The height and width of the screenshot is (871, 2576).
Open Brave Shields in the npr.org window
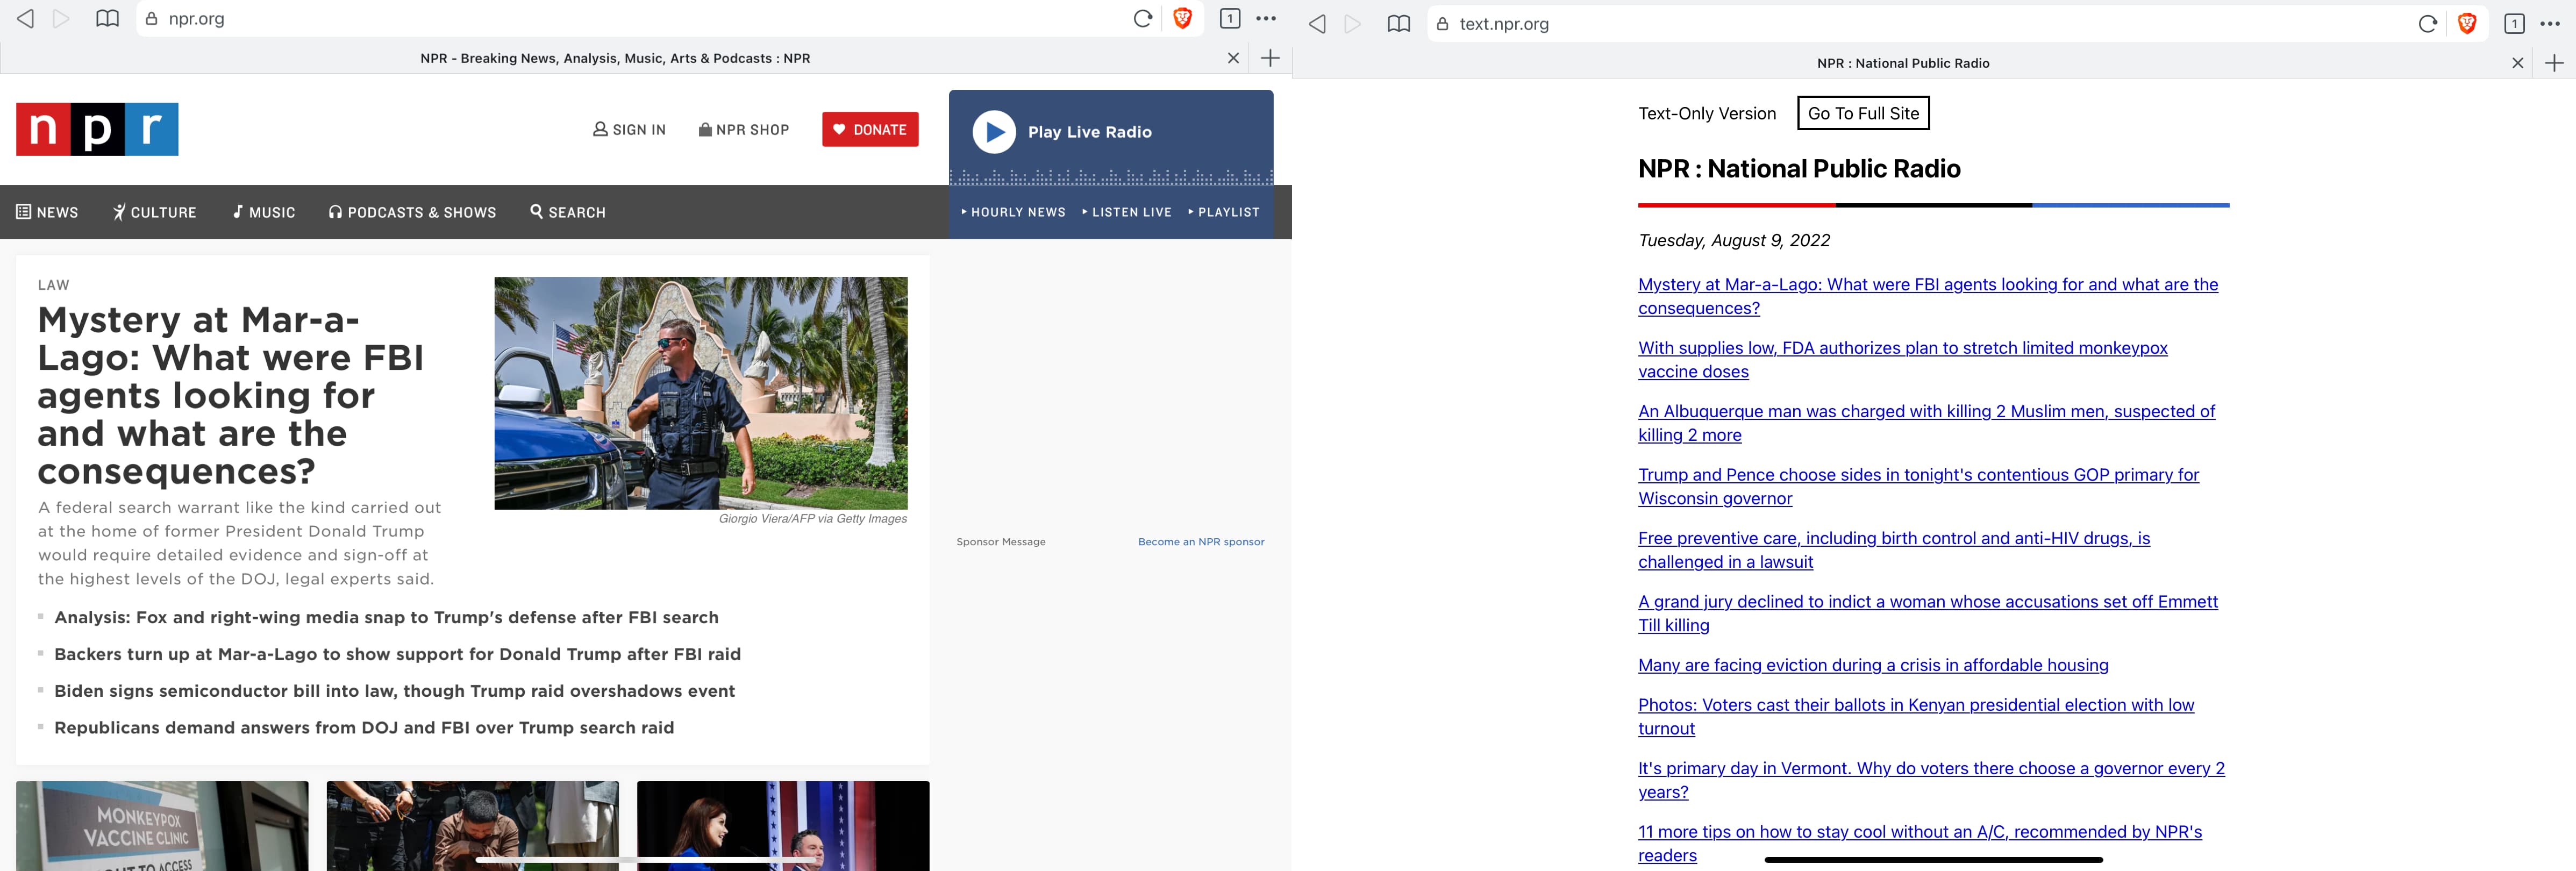1182,19
